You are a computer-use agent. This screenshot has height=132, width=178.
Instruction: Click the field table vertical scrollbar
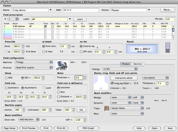173,32
